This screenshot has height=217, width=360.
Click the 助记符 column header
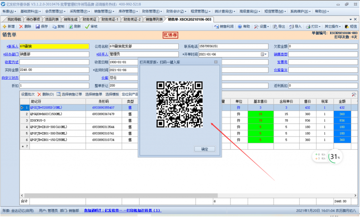coord(58,101)
